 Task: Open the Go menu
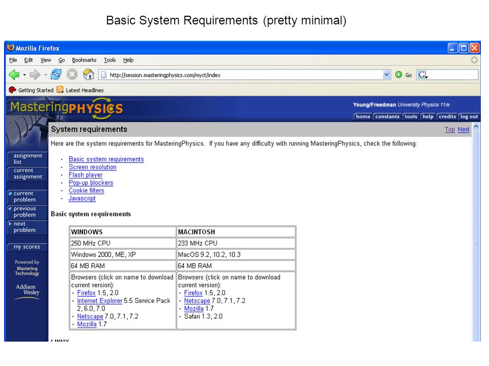(62, 60)
